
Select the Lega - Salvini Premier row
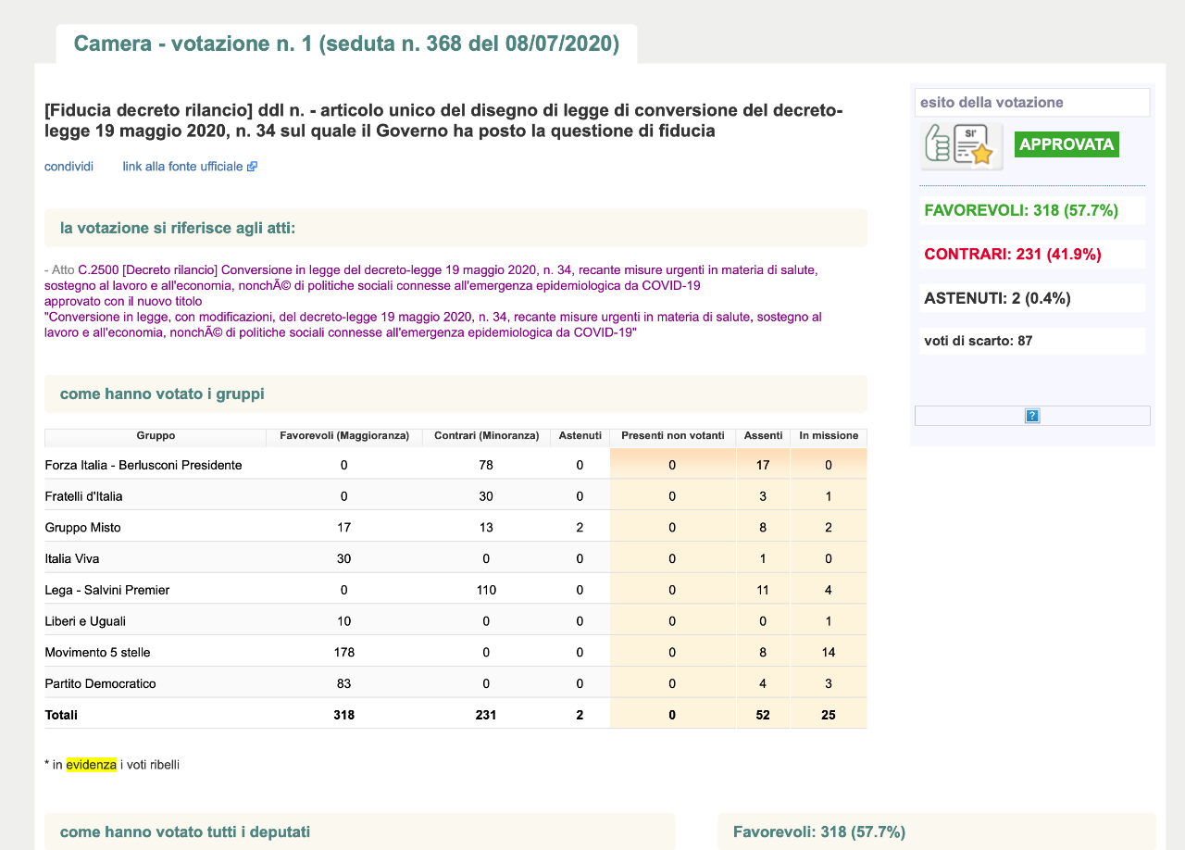click(x=106, y=590)
